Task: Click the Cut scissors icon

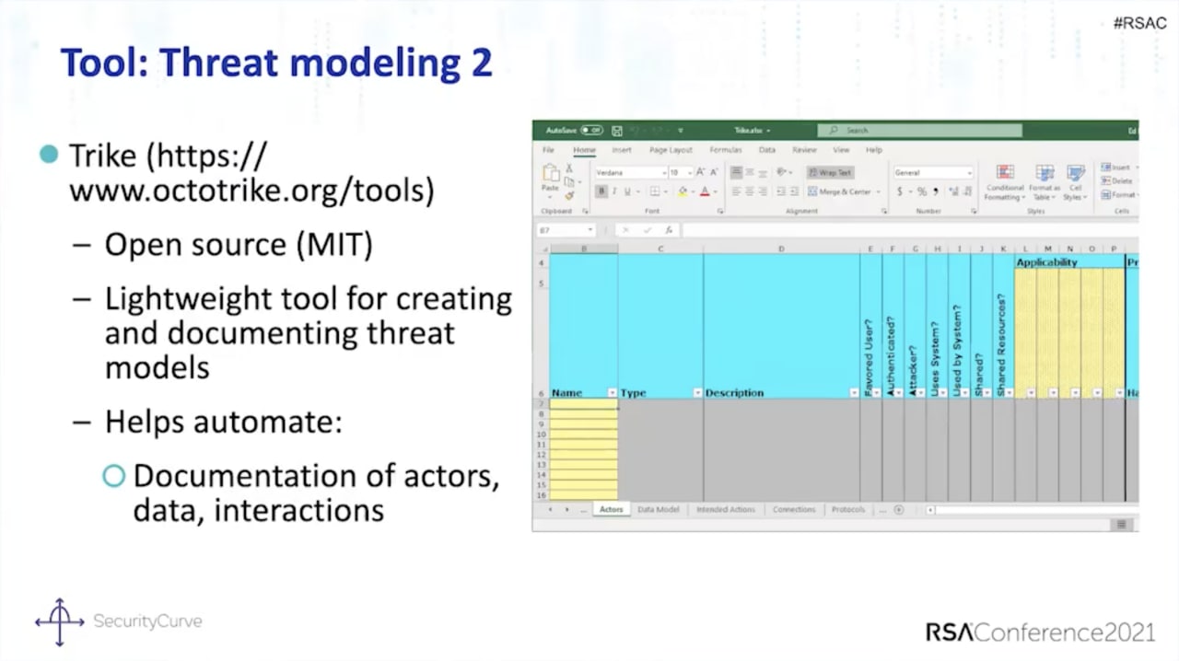Action: (569, 168)
